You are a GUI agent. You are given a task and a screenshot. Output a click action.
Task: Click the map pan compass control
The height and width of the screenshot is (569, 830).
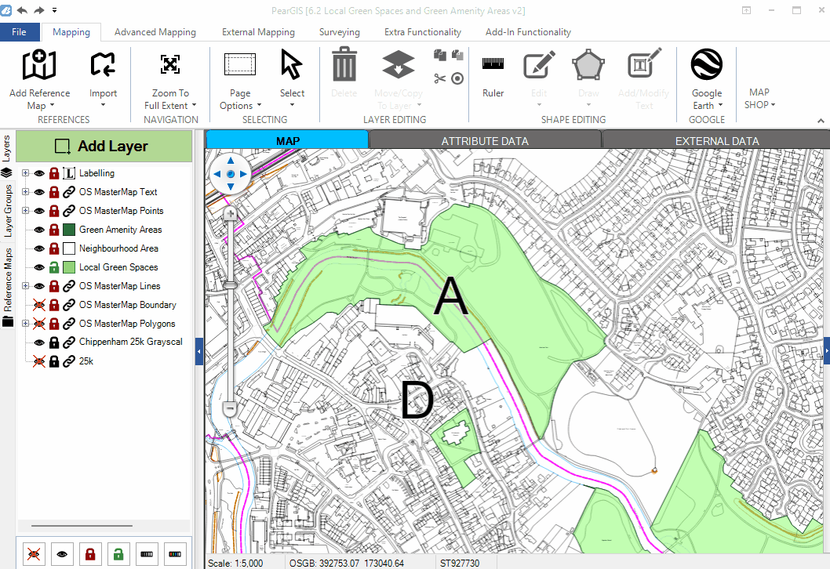pyautogui.click(x=231, y=173)
